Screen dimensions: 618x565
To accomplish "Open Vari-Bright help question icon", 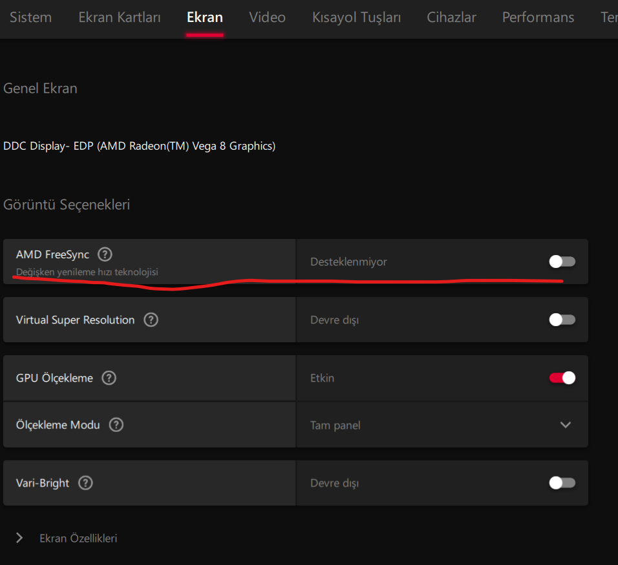I will pyautogui.click(x=85, y=483).
